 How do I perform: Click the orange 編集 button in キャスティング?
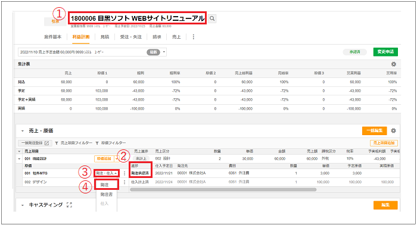pyautogui.click(x=385, y=205)
